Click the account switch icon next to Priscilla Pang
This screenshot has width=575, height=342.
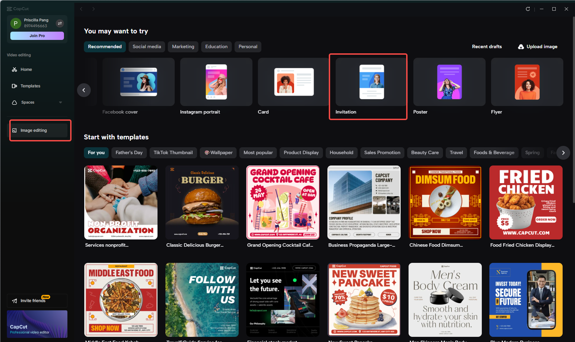tap(59, 23)
